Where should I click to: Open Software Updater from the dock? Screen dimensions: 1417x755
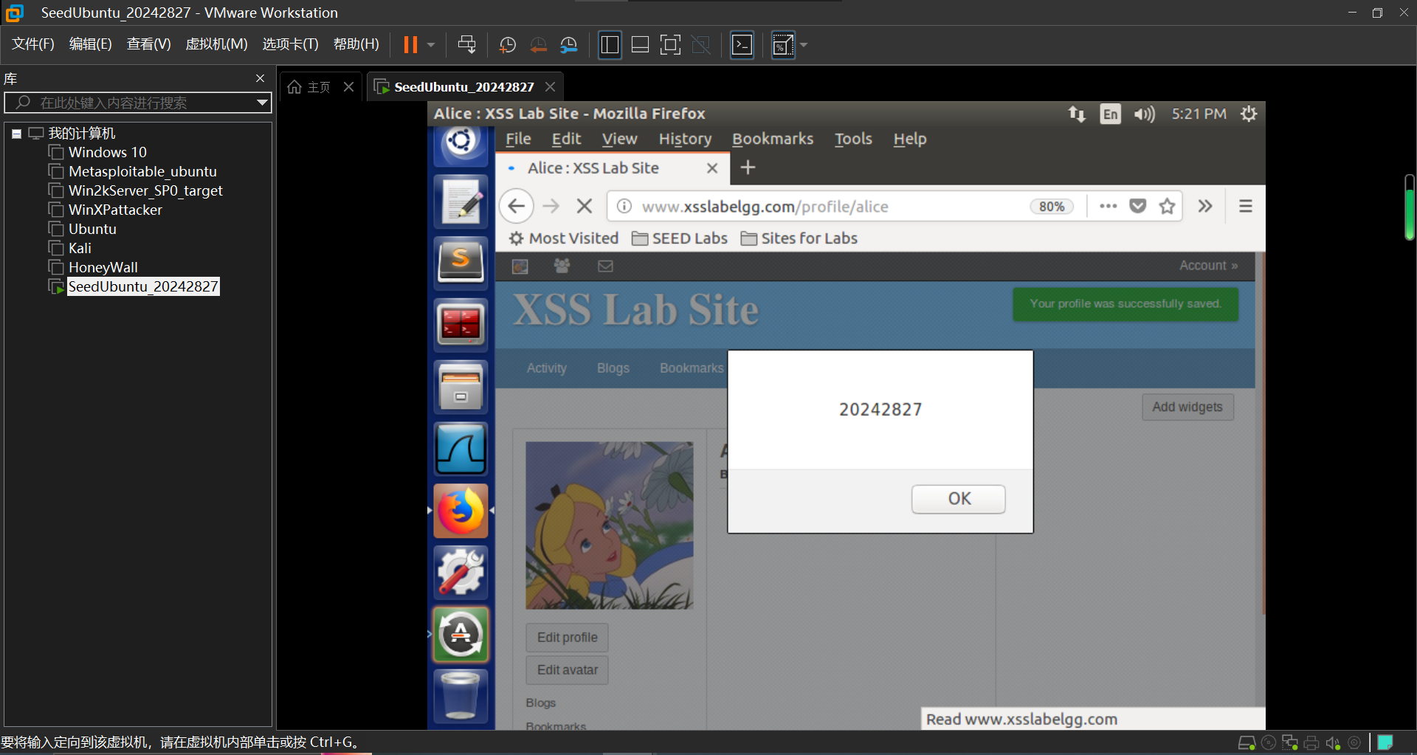(461, 635)
